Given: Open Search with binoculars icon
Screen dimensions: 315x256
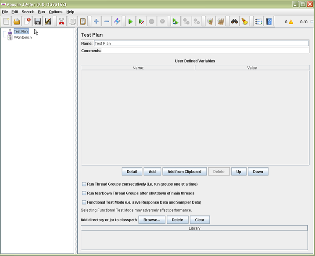Looking at the screenshot, I should pos(234,22).
